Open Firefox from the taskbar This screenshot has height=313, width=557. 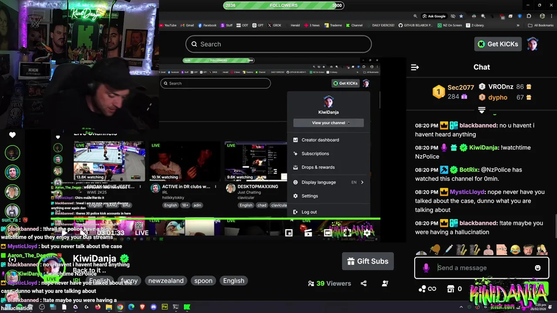click(97, 307)
